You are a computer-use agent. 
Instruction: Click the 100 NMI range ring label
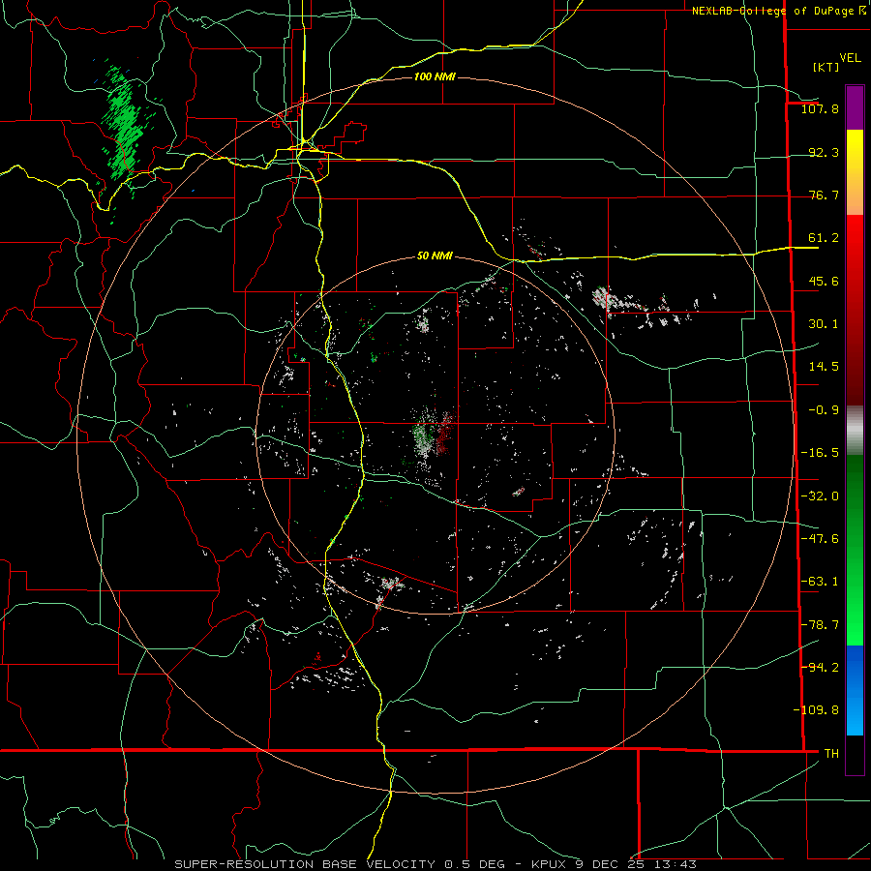tap(435, 76)
